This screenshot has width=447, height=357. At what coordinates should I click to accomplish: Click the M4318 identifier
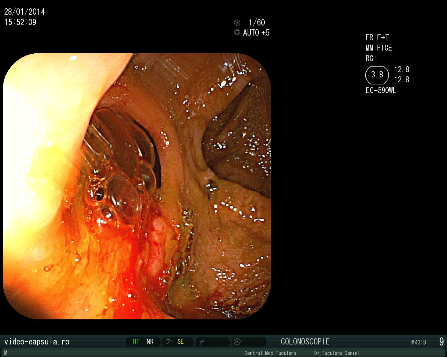[419, 343]
